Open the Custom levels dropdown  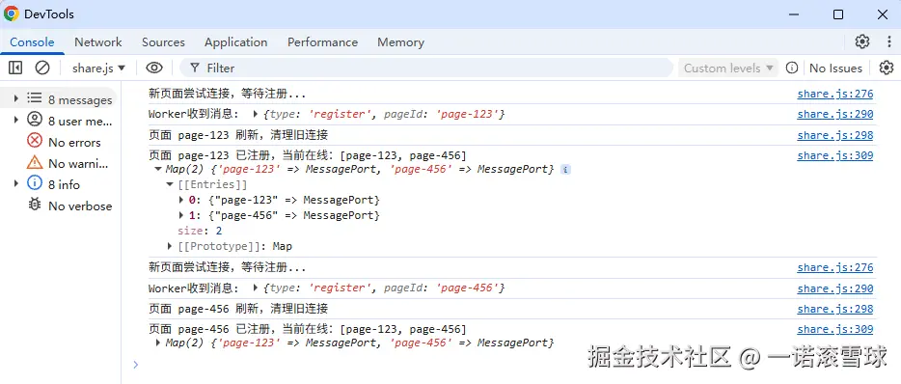[x=728, y=68]
